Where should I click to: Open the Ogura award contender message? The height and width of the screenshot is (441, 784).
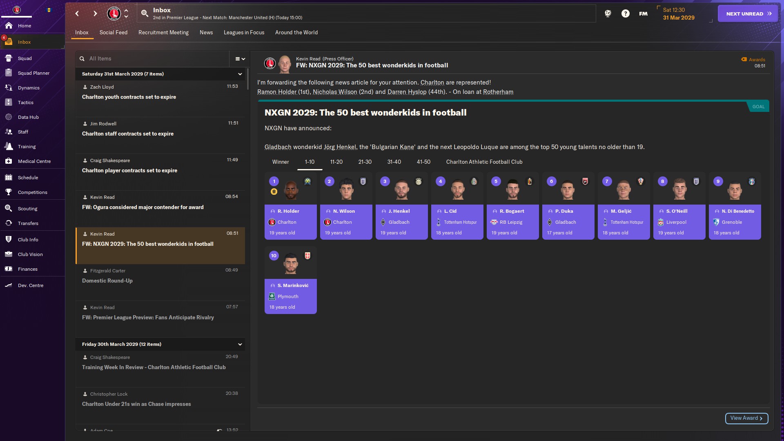[160, 209]
